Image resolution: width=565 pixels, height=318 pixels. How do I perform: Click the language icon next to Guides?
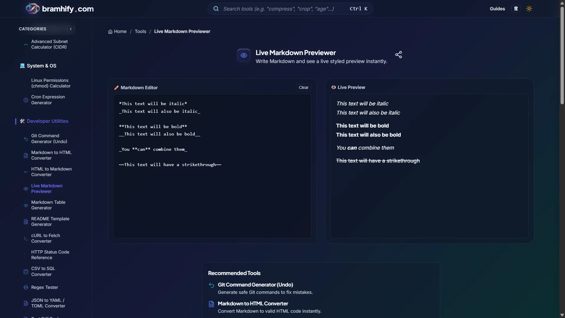coord(516,9)
